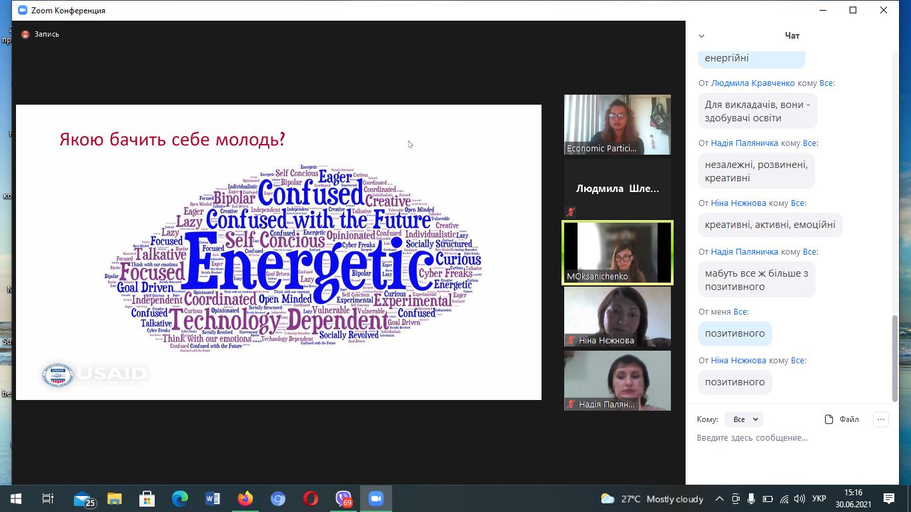The height and width of the screenshot is (512, 911).
Task: Click Ніна Нєжнова above 'креативні, активні' message
Action: coord(738,203)
